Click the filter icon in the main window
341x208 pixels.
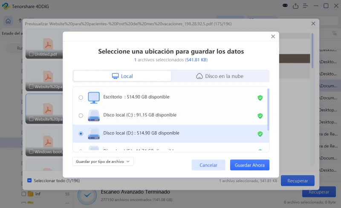(334, 33)
